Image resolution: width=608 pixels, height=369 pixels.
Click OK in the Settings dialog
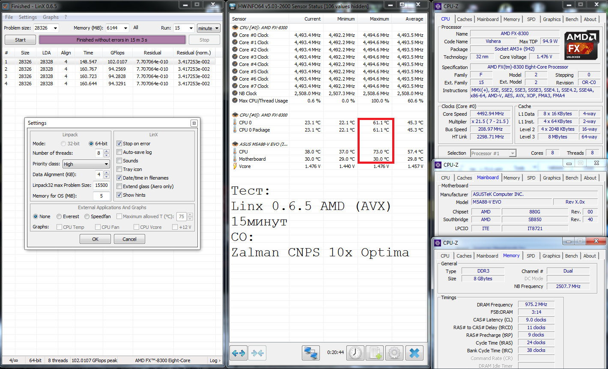[x=95, y=239]
